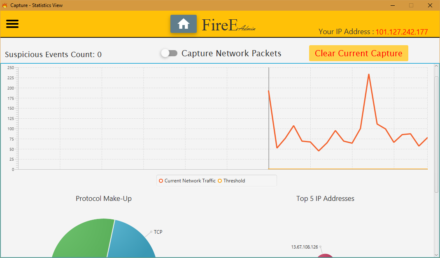Toggle the Capture Network Packets switch

(169, 53)
